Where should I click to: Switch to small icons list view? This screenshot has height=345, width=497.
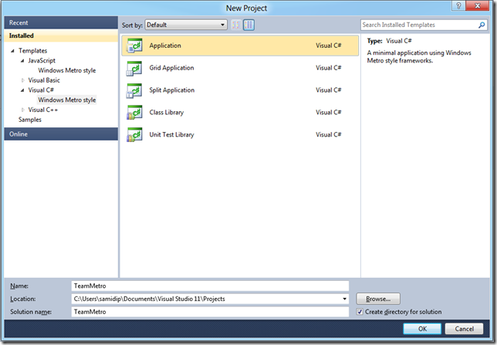[x=237, y=25]
